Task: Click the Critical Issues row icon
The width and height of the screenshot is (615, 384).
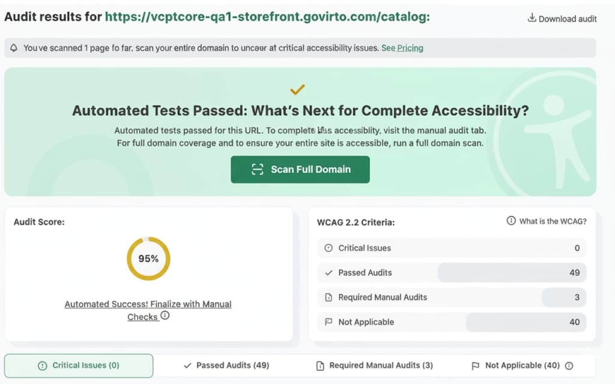Action: 328,248
